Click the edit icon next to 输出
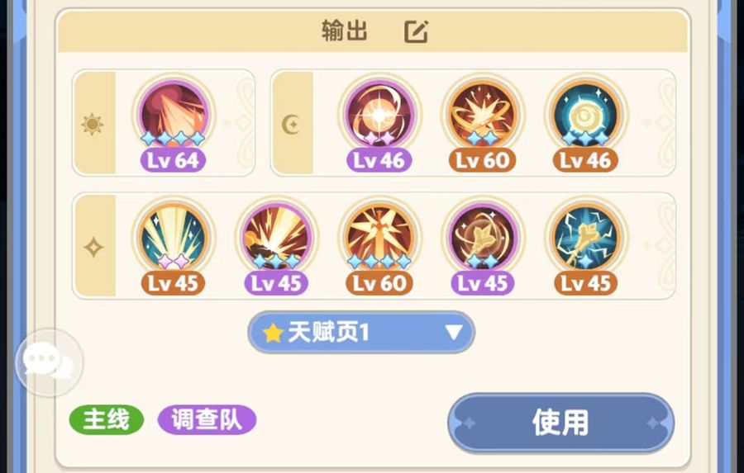Image resolution: width=744 pixels, height=473 pixels. pos(416,31)
